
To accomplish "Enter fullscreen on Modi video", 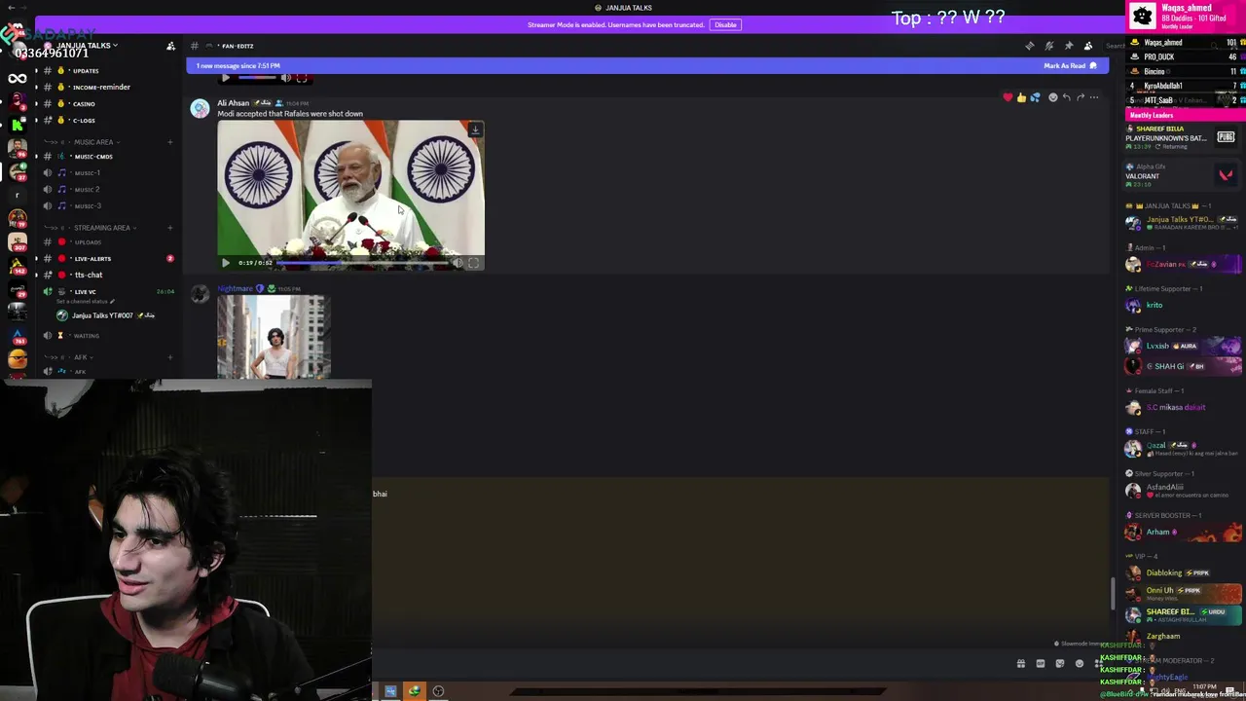I will coord(473,263).
